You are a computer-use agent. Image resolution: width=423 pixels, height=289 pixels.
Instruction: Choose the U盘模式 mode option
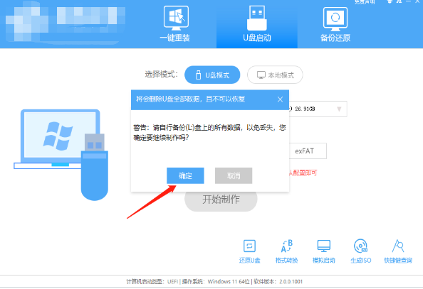pos(212,75)
